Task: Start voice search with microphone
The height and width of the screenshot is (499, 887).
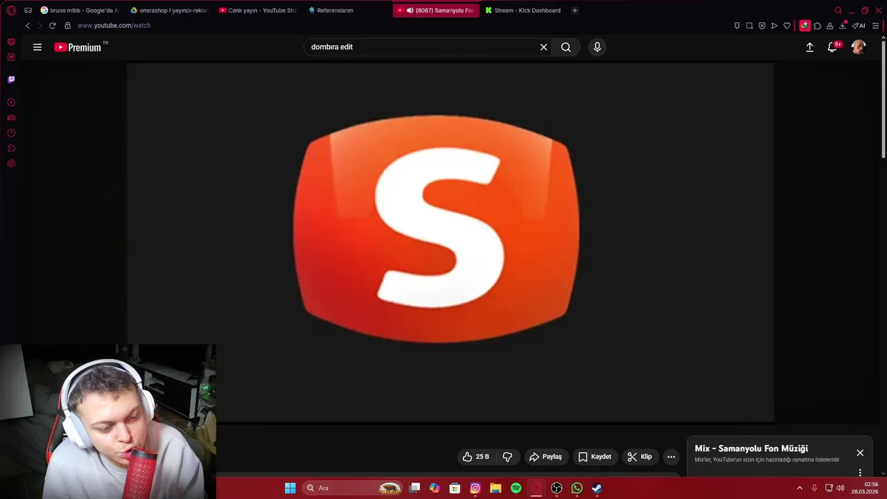Action: pos(597,47)
